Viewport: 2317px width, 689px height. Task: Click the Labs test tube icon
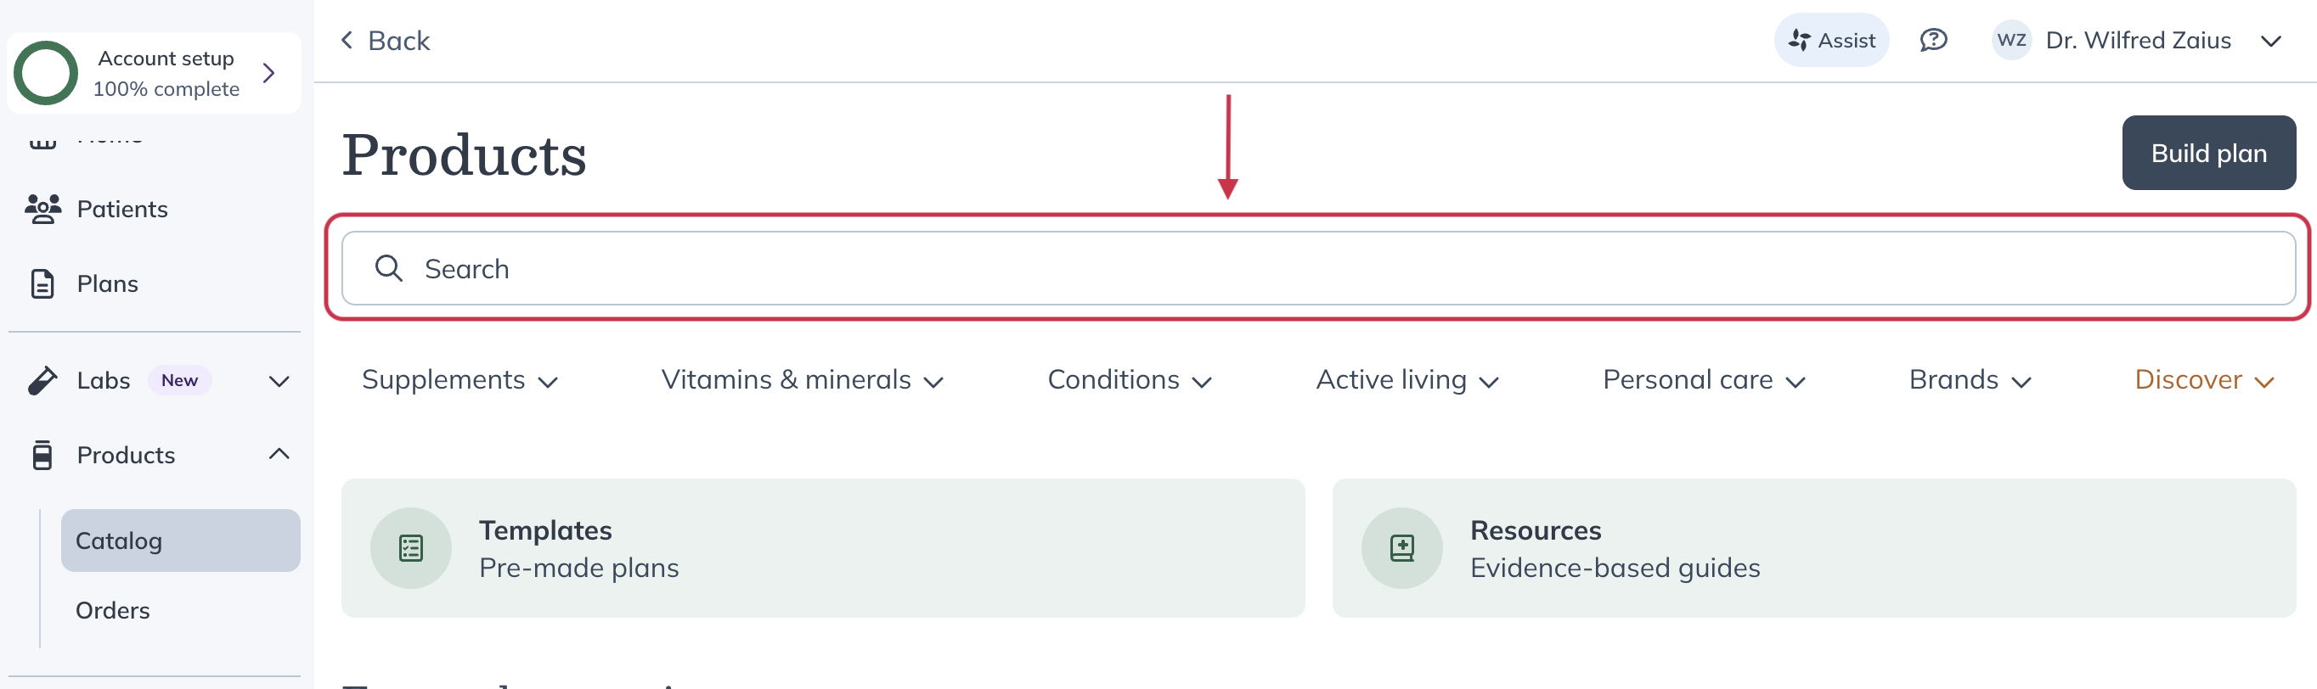click(x=42, y=380)
